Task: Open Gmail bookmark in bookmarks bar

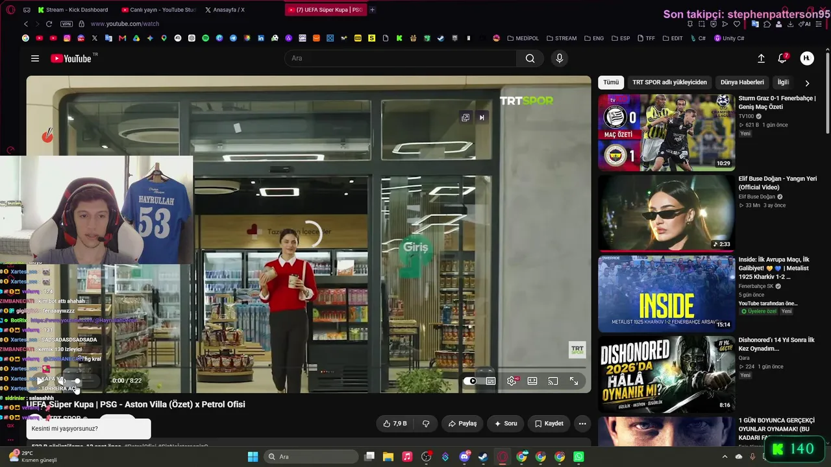Action: (x=122, y=38)
